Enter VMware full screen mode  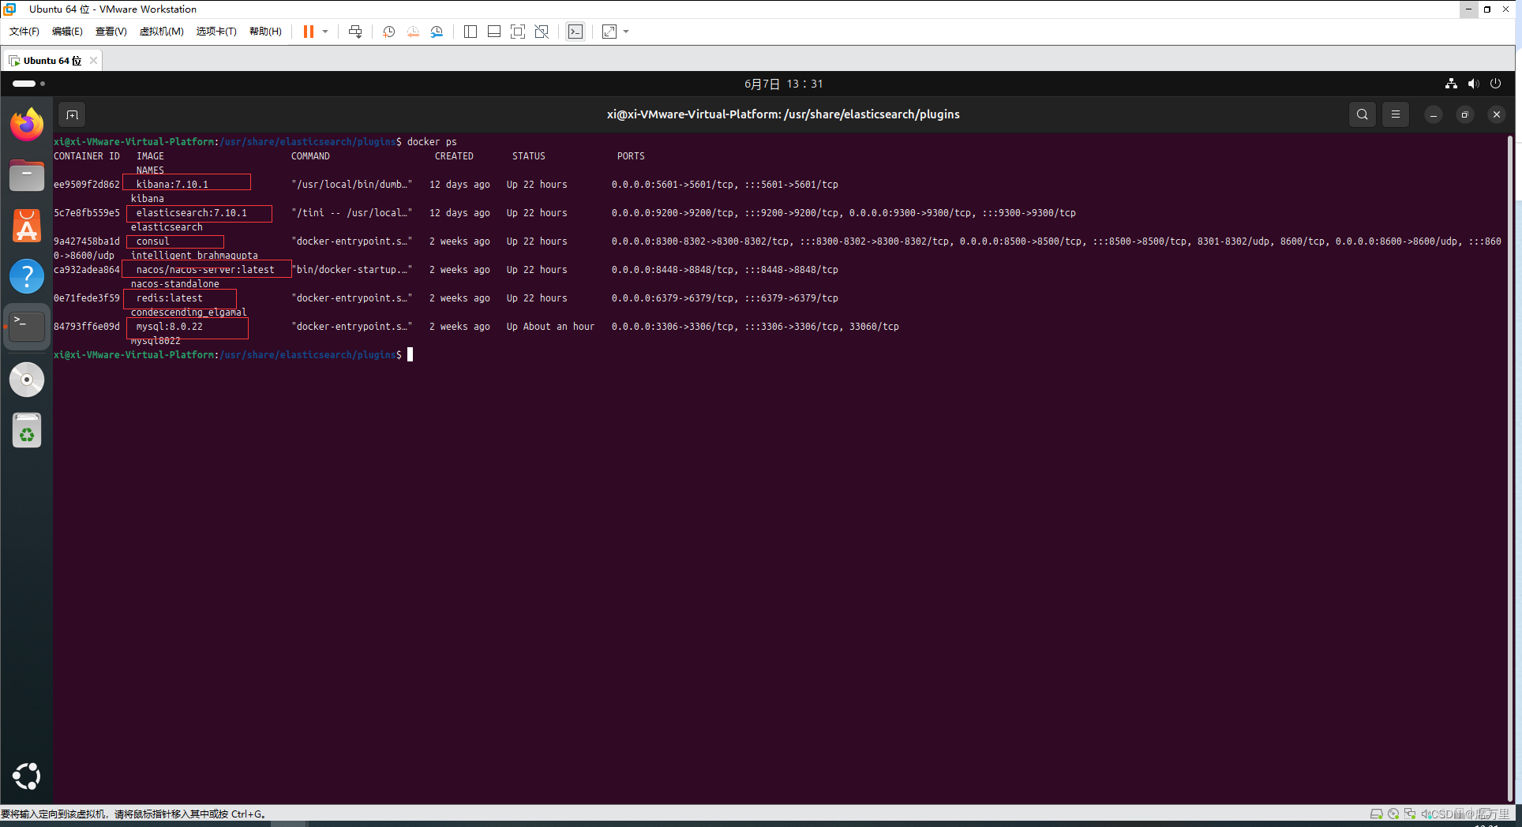pos(518,32)
